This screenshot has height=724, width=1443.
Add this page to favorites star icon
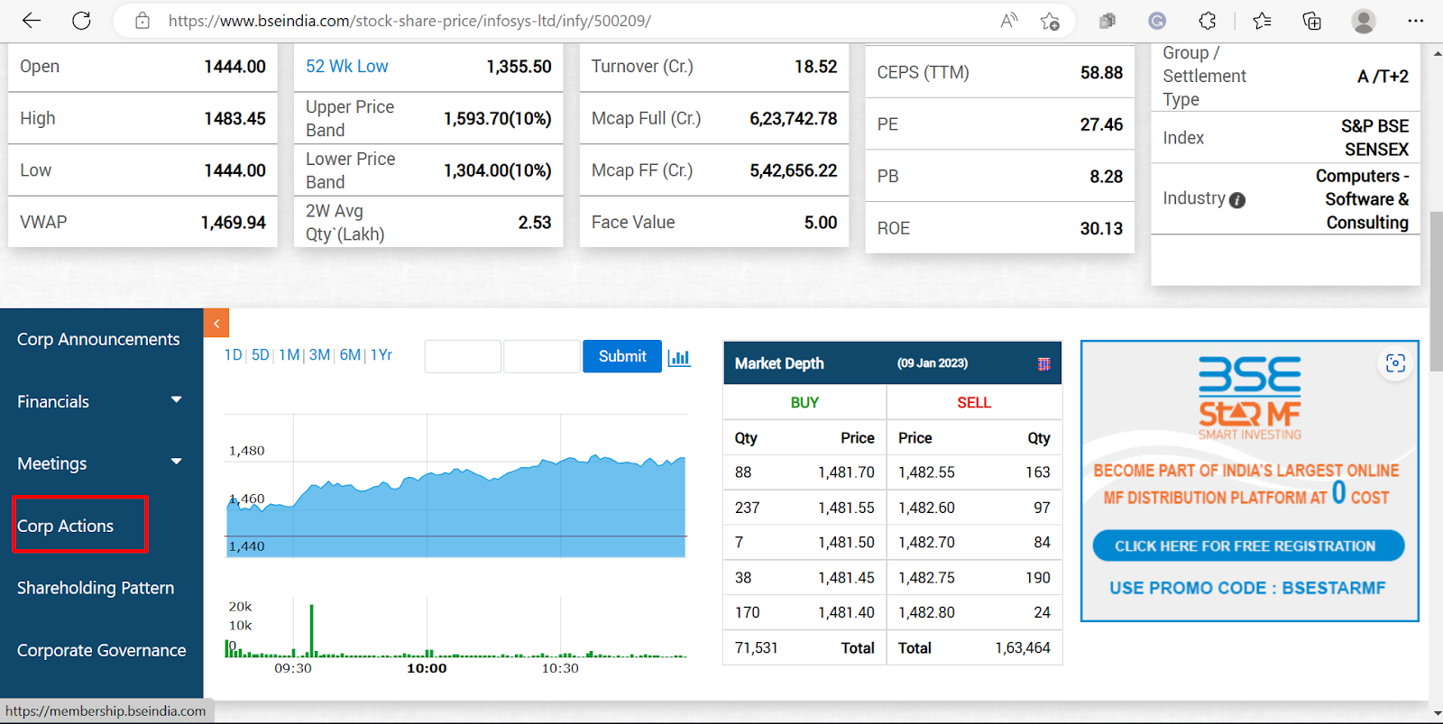click(1049, 21)
